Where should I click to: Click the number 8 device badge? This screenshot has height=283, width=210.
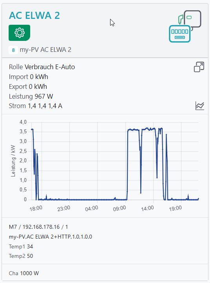[x=13, y=50]
